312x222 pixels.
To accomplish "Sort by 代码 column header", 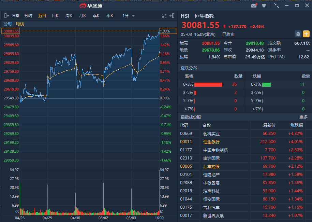I will (184, 125).
